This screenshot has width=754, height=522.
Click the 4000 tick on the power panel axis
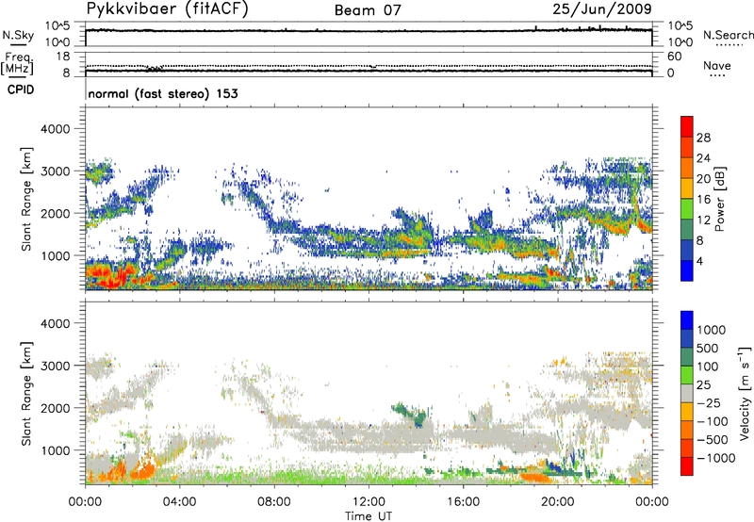(55, 129)
